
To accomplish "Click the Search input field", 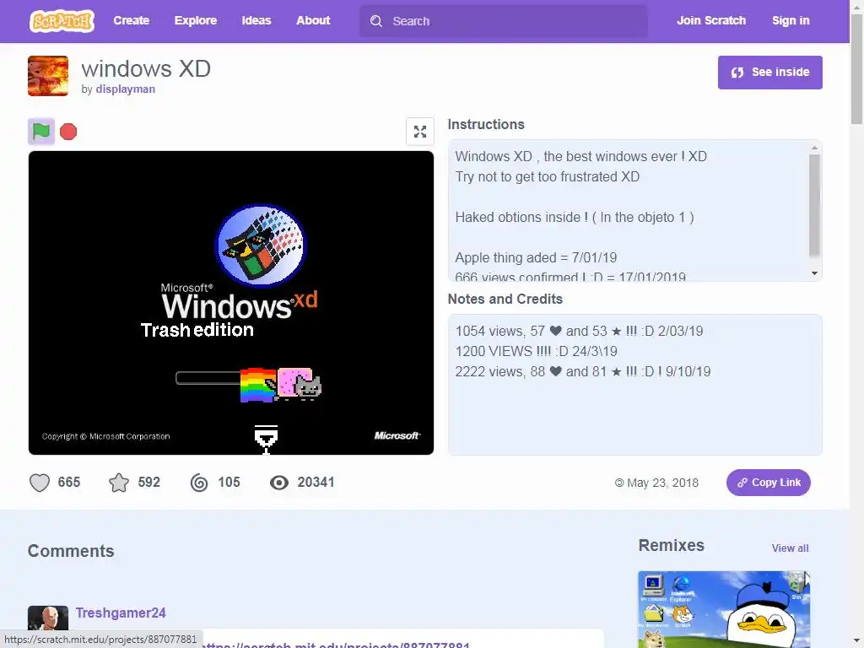I will point(503,21).
